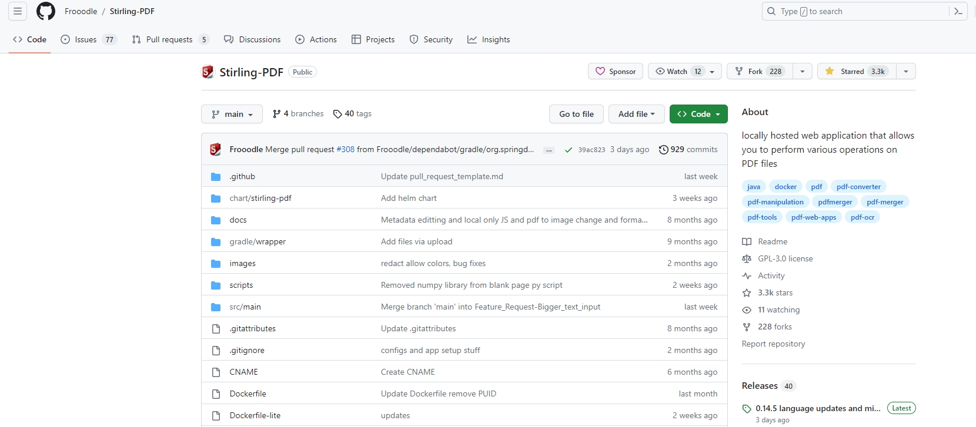The image size is (976, 427).
Task: Click the watching eye icon in About
Action: (x=747, y=310)
